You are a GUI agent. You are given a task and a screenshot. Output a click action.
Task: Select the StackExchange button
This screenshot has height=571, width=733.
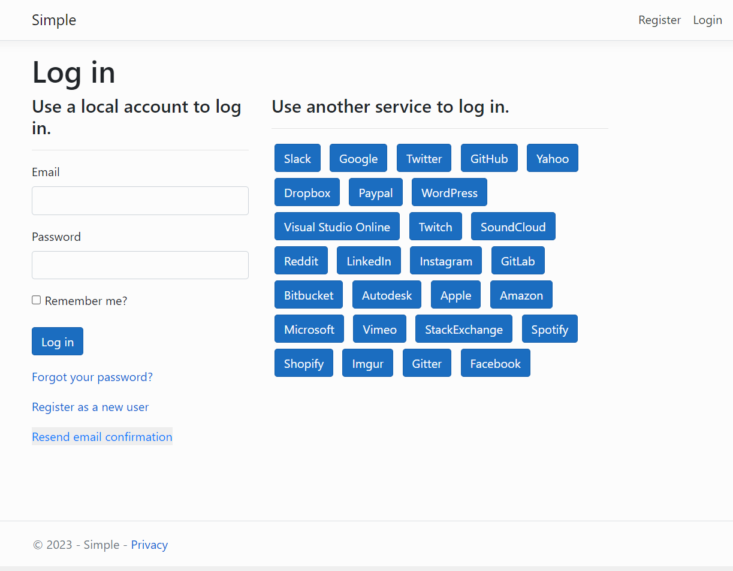(464, 329)
